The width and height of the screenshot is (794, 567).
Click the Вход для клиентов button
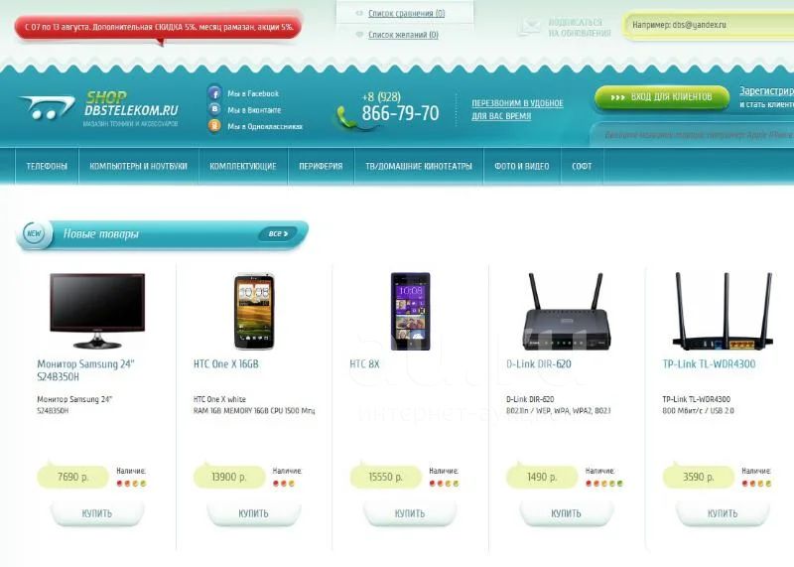pyautogui.click(x=662, y=97)
